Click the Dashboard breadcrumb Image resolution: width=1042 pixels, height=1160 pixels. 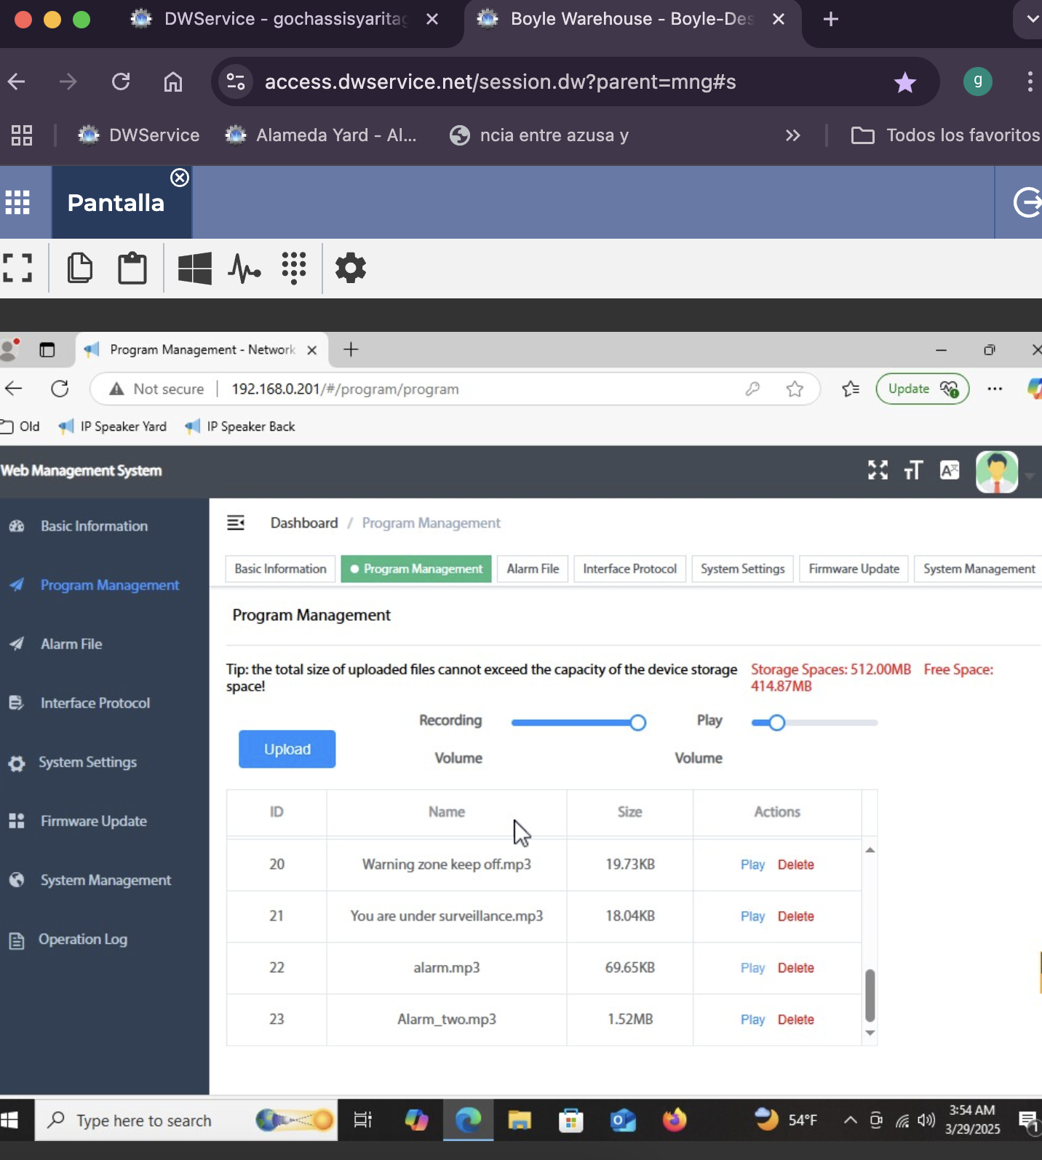click(x=304, y=523)
